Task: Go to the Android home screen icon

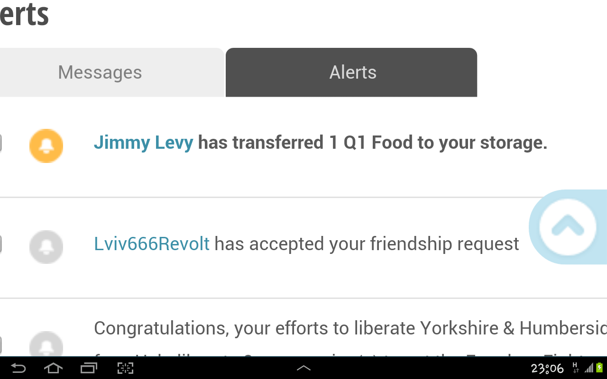Action: (53, 368)
